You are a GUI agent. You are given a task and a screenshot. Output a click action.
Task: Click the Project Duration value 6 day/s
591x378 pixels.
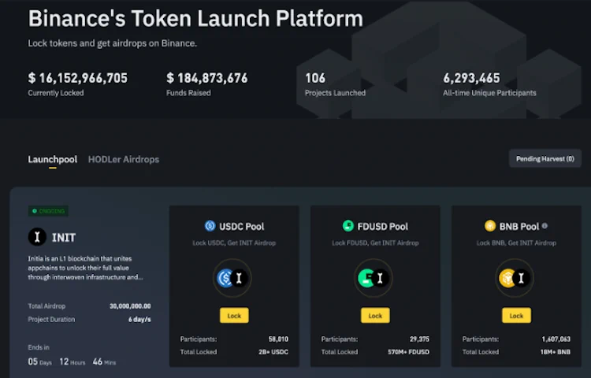click(139, 319)
